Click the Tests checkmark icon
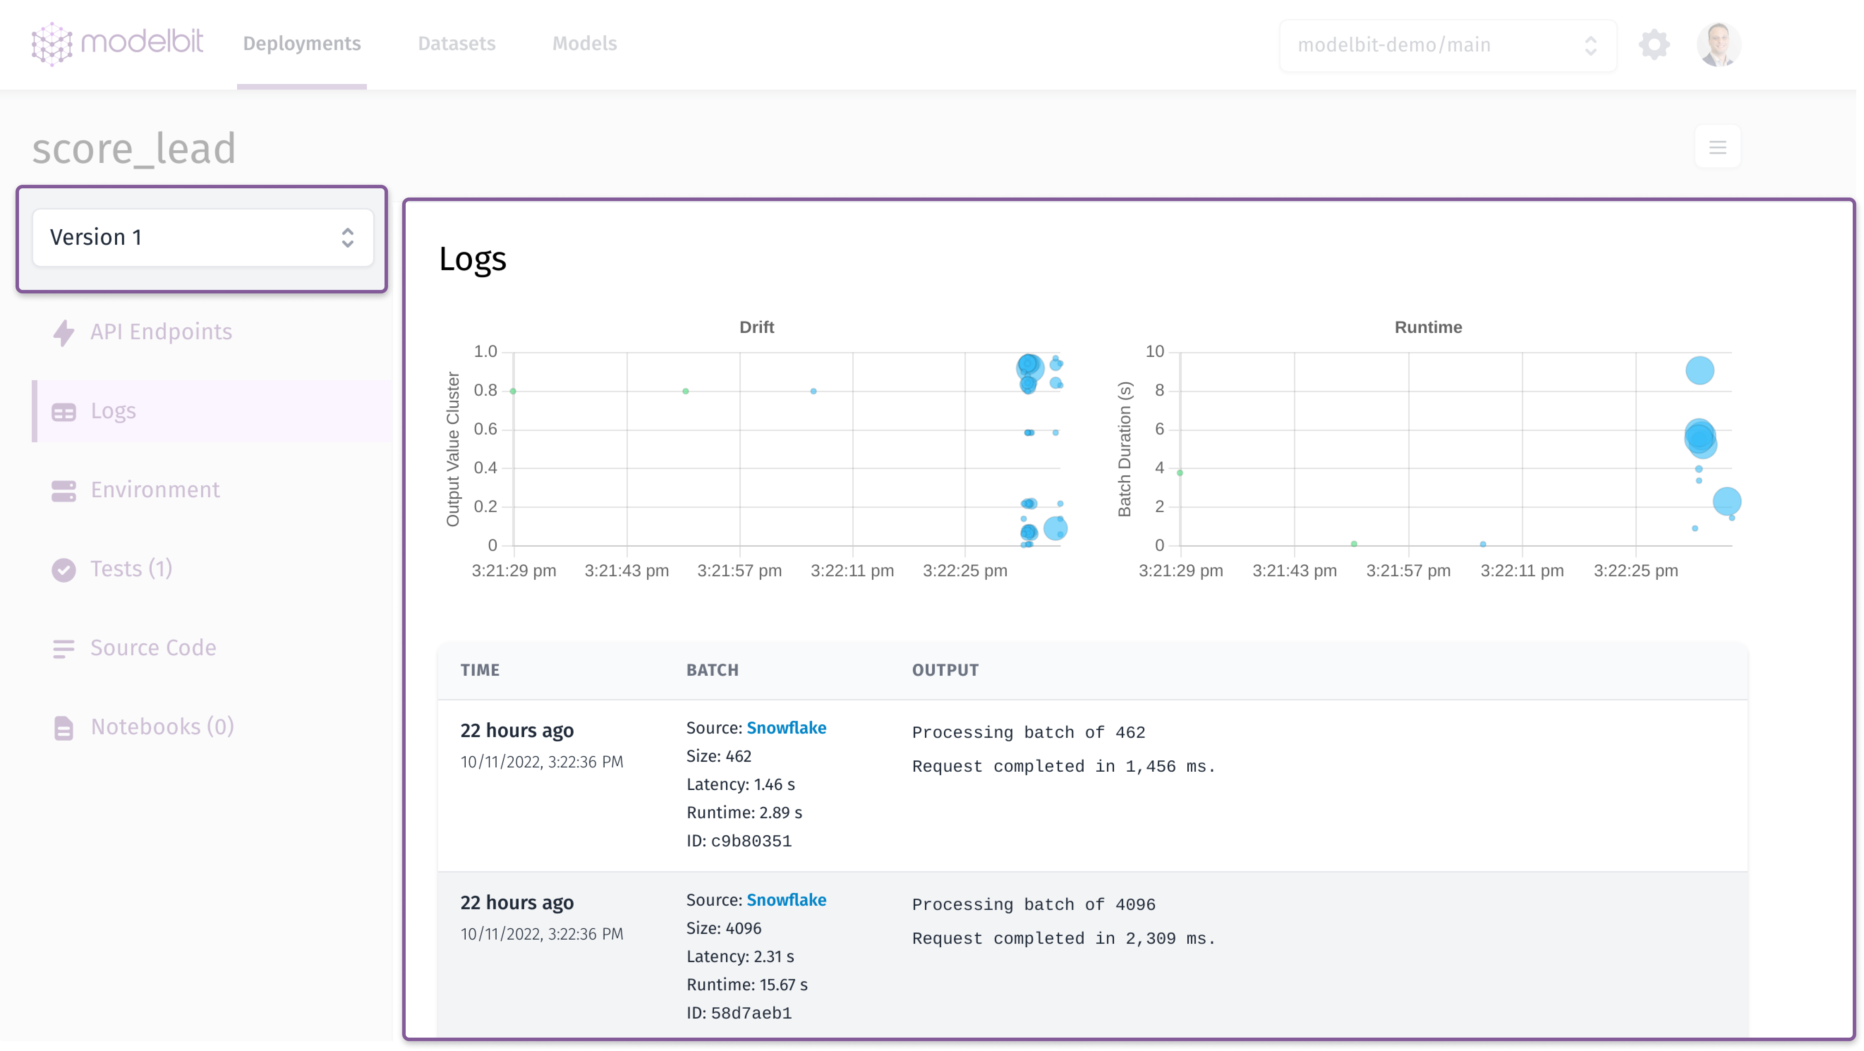This screenshot has height=1051, width=1864. [64, 569]
